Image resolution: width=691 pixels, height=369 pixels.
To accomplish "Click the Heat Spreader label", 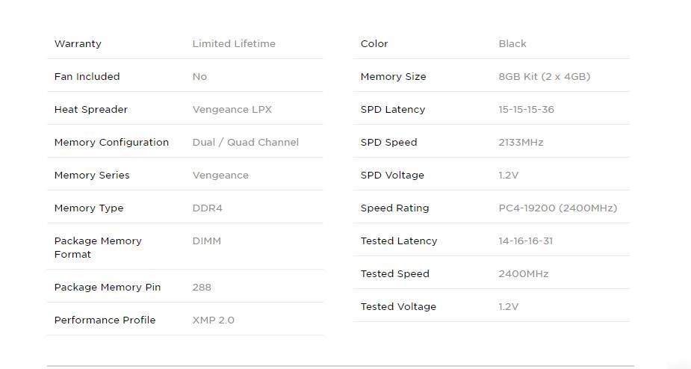I will (x=91, y=110).
